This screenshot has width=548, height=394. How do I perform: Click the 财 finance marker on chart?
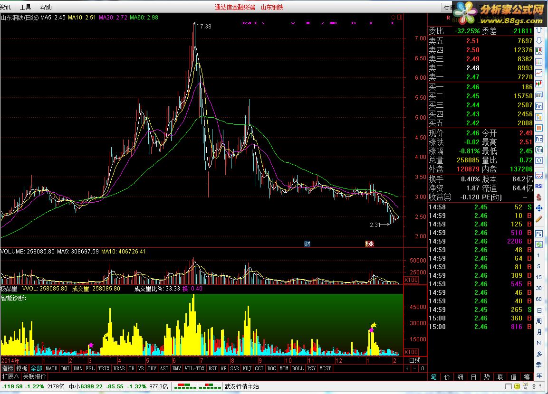[x=307, y=244]
